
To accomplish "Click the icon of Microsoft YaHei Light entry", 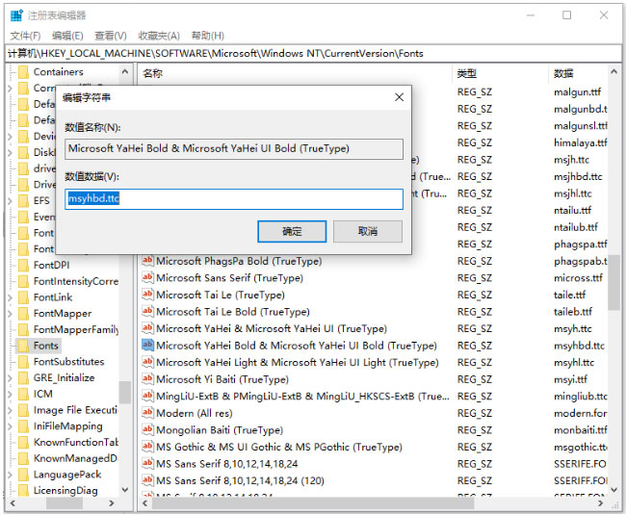I will [x=147, y=362].
